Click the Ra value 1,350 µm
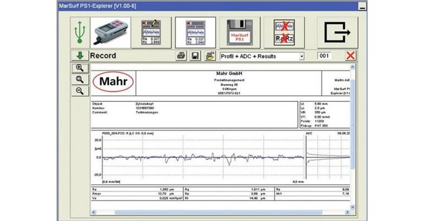Screen dimensions: 424x221 tap(167, 189)
